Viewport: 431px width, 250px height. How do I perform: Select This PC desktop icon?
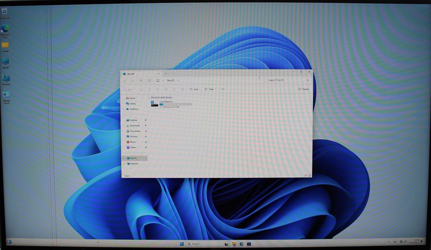pos(5,63)
